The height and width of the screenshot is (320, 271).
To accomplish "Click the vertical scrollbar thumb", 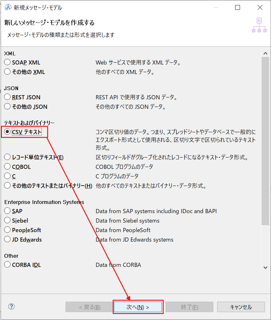I will tap(266, 141).
